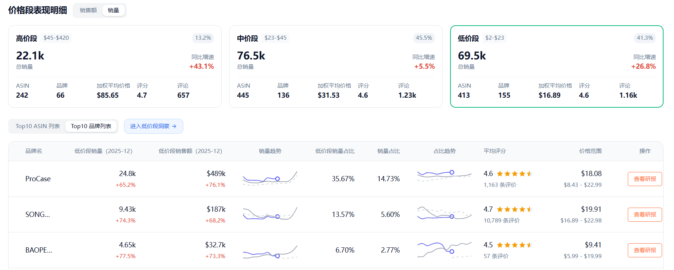Click 查看研报 for ProCase
The width and height of the screenshot is (674, 270).
point(645,179)
